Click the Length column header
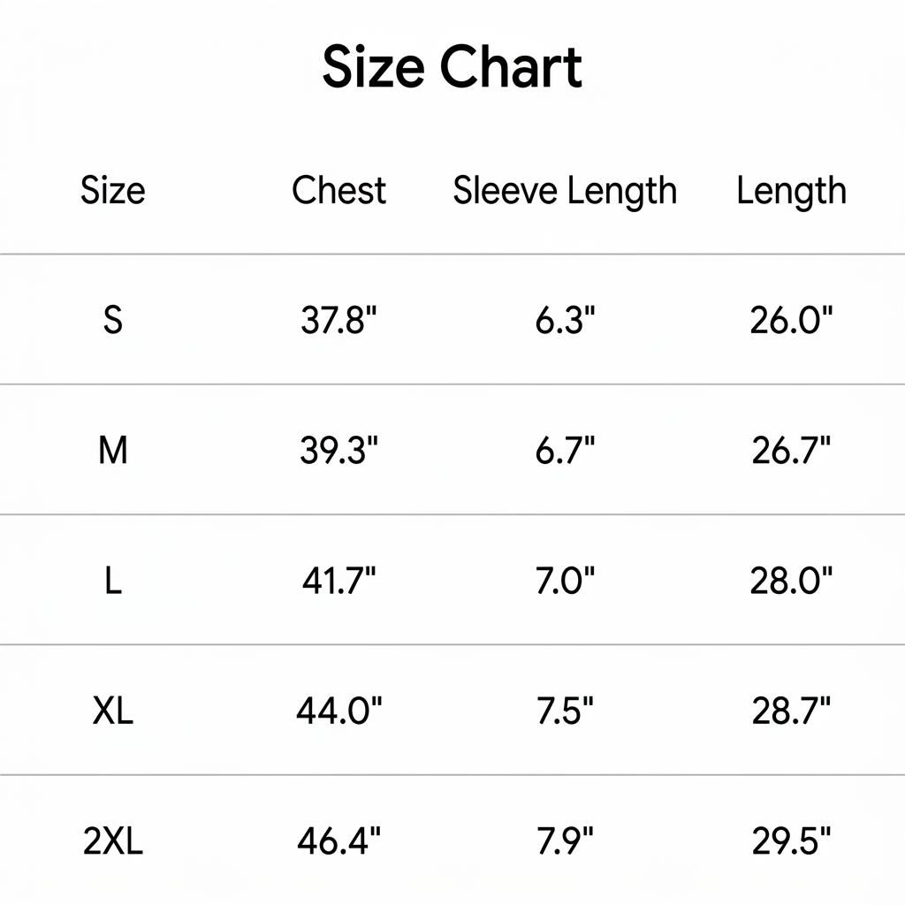The image size is (905, 905). click(x=791, y=191)
